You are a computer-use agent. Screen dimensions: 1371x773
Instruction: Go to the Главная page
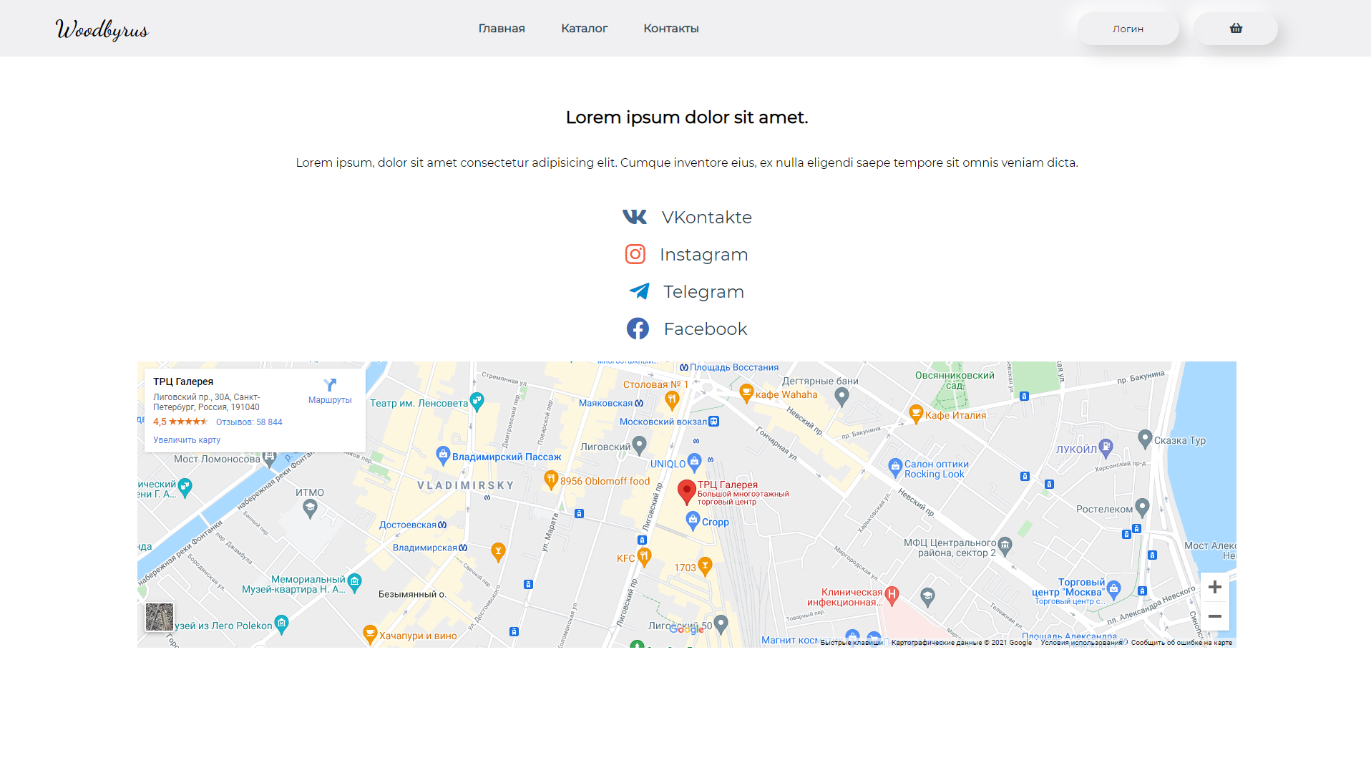tap(502, 29)
